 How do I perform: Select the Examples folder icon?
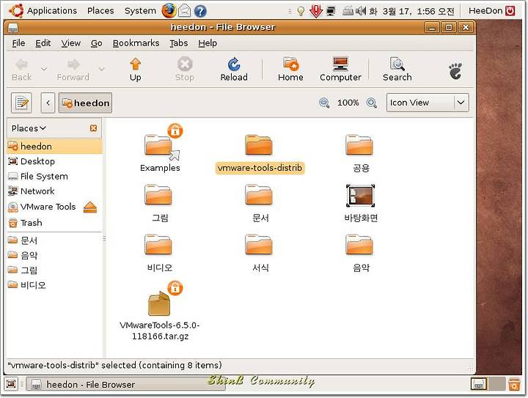(160, 144)
